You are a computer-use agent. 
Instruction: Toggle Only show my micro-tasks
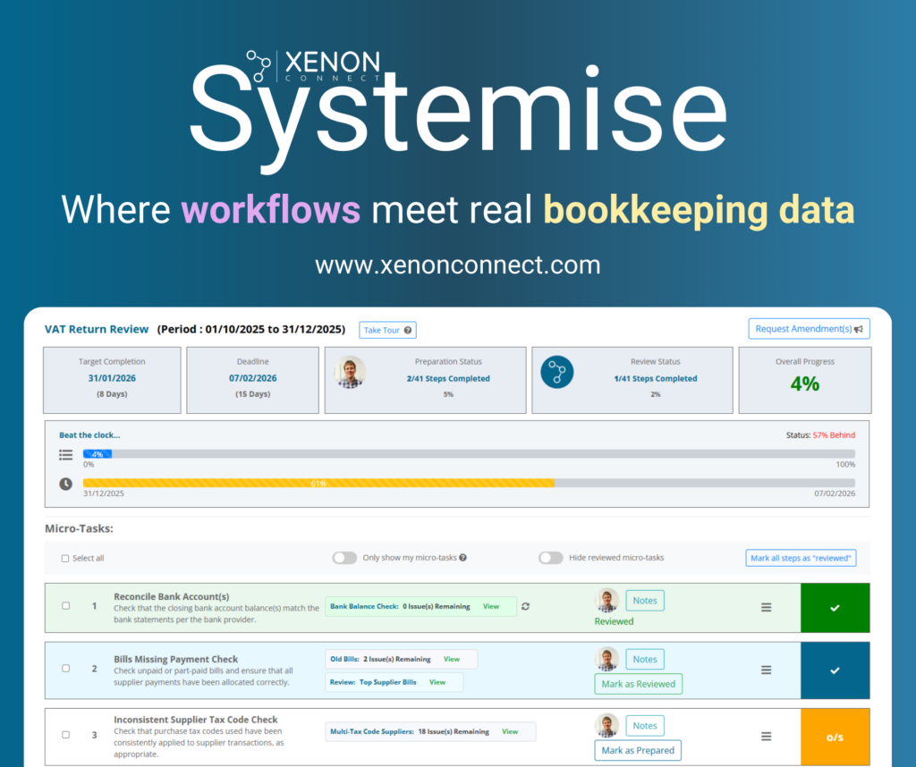(344, 557)
